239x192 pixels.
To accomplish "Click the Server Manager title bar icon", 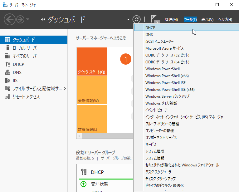I will 5,5.
